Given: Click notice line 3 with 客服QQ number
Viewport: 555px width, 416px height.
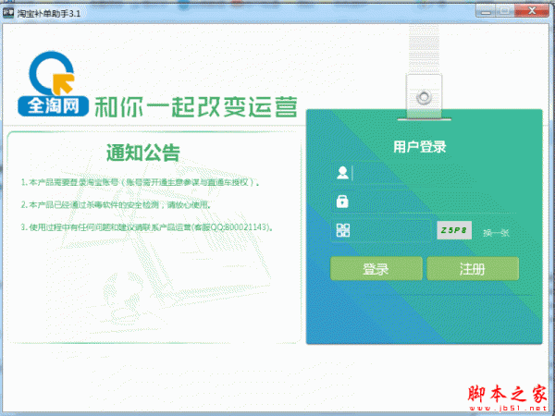Looking at the screenshot, I should click(x=147, y=227).
